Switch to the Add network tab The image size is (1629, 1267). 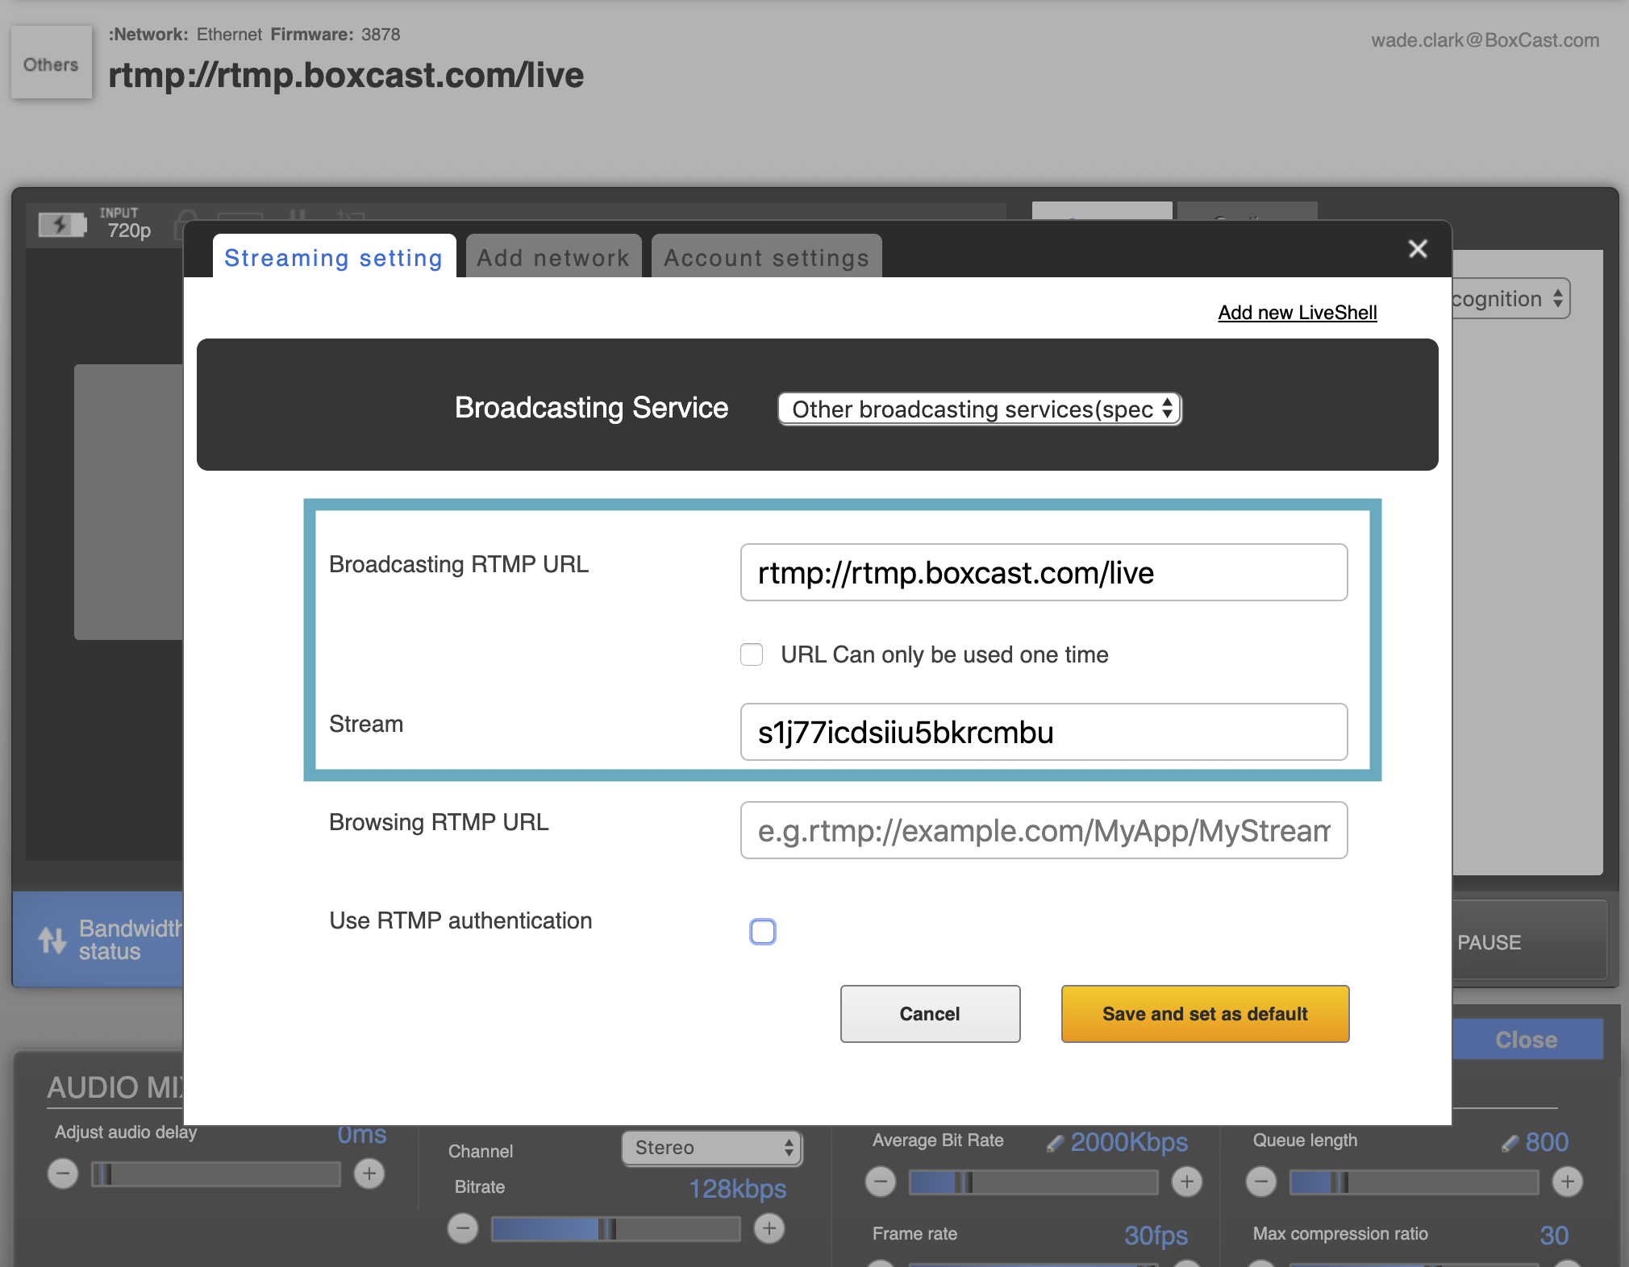coord(553,258)
